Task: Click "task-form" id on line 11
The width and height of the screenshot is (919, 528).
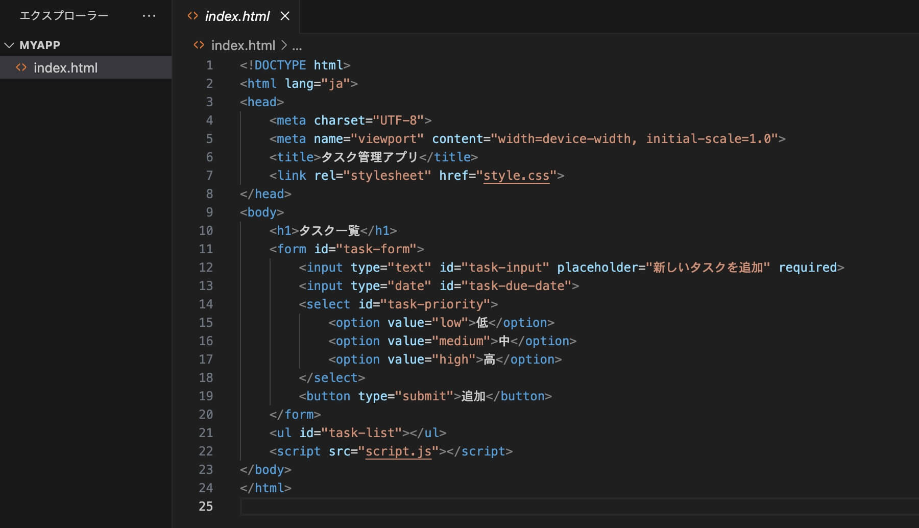Action: coord(376,249)
